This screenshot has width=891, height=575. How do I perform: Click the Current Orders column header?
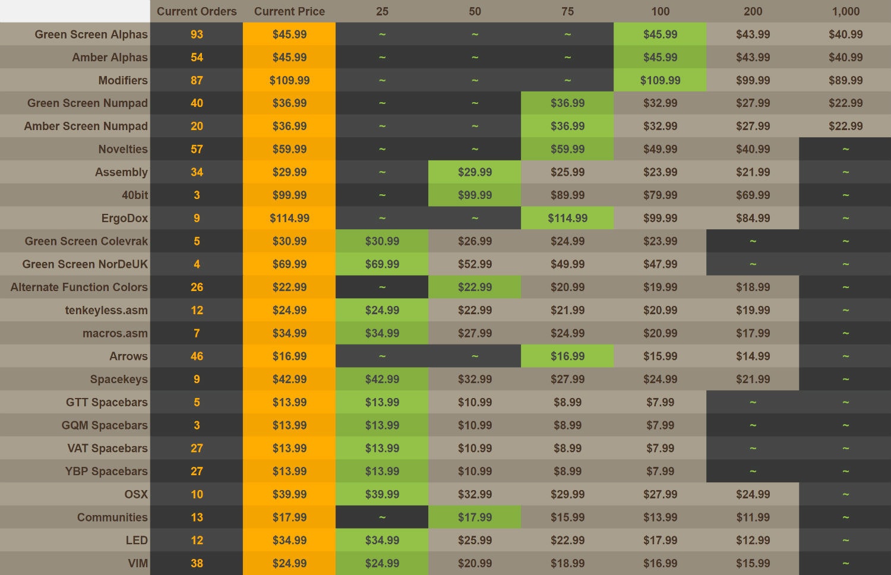(x=197, y=11)
